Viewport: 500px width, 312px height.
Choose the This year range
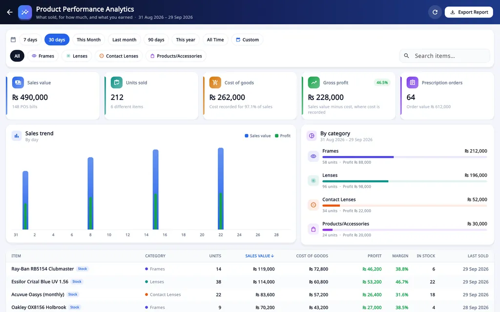pos(186,39)
